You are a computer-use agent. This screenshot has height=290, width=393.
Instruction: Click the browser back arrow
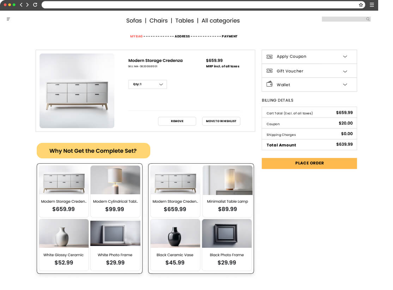click(21, 5)
